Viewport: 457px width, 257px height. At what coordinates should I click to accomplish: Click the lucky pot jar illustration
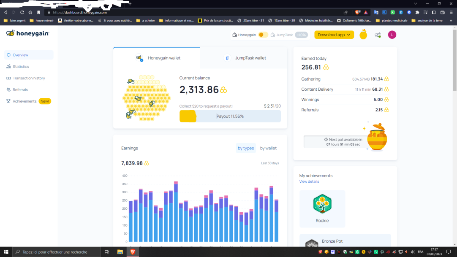coord(377,137)
